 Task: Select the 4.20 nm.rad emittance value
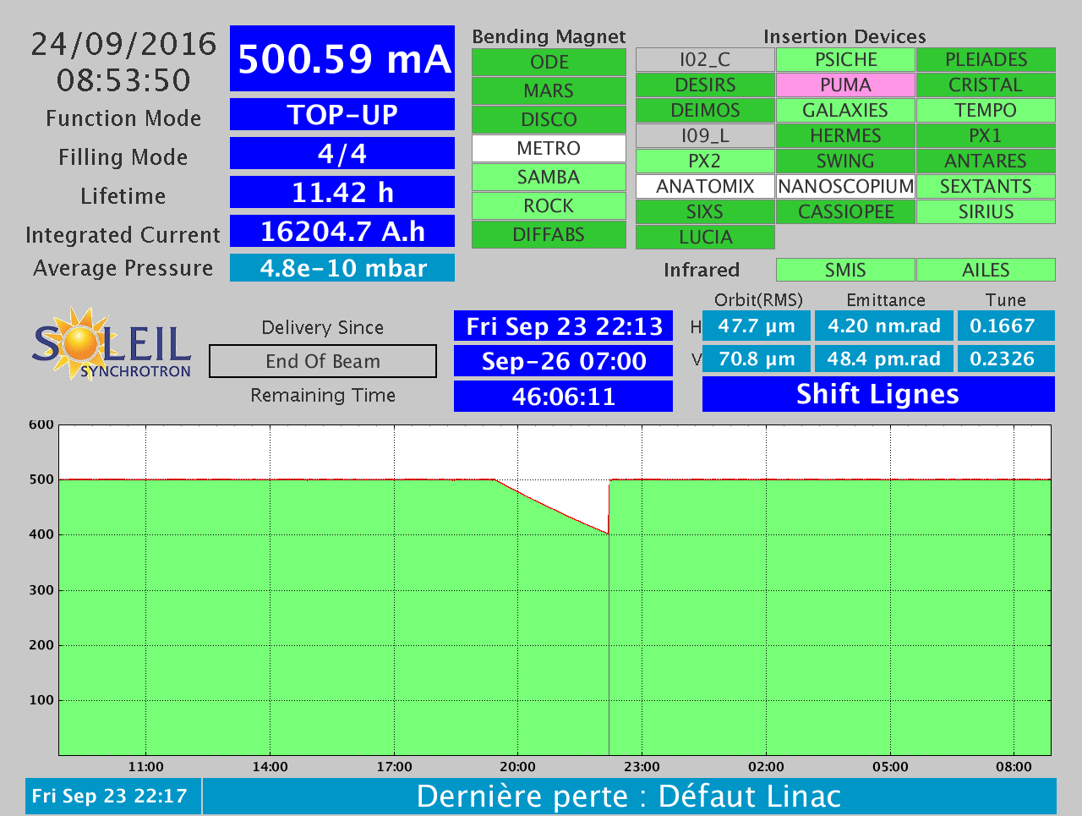[884, 326]
